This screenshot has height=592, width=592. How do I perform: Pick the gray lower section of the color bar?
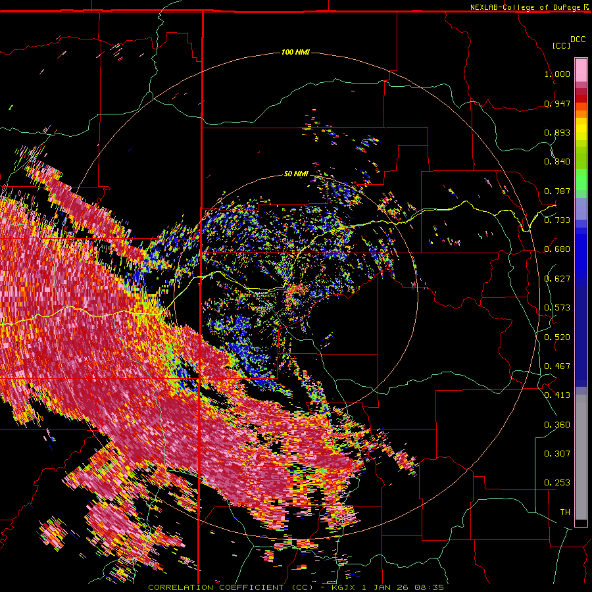click(581, 457)
